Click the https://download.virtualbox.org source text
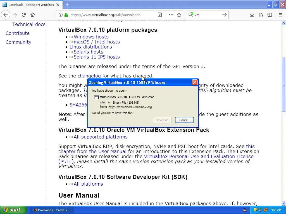 (130, 107)
